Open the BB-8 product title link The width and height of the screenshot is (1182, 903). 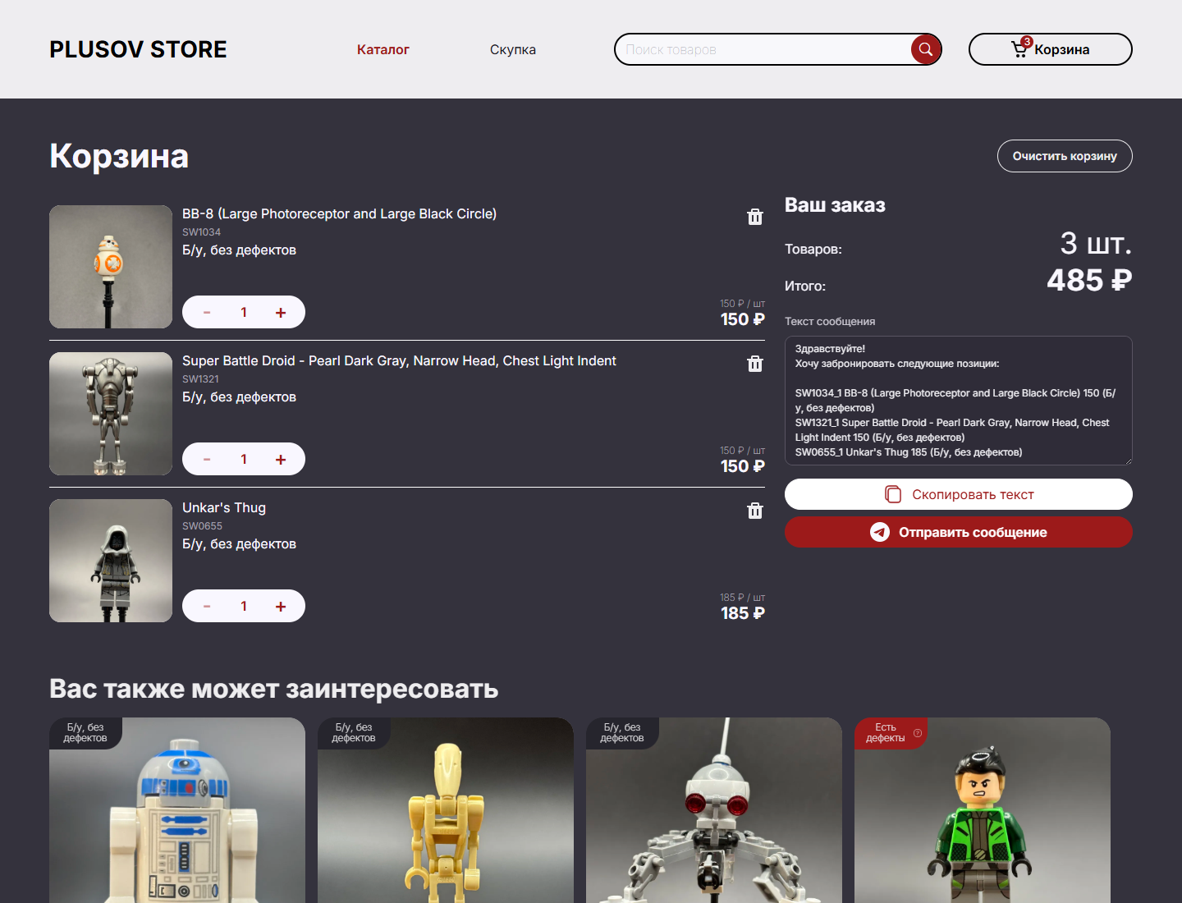(339, 213)
